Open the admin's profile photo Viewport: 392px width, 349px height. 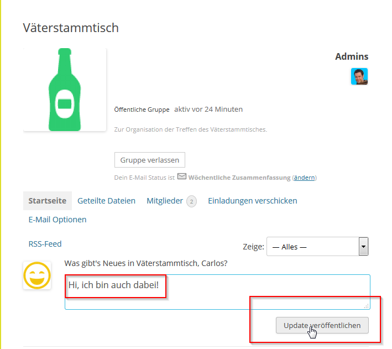(359, 76)
